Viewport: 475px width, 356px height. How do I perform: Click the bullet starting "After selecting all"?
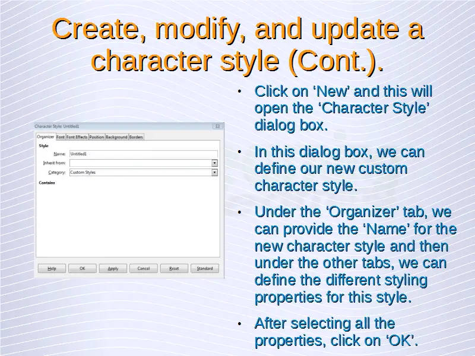click(336, 332)
